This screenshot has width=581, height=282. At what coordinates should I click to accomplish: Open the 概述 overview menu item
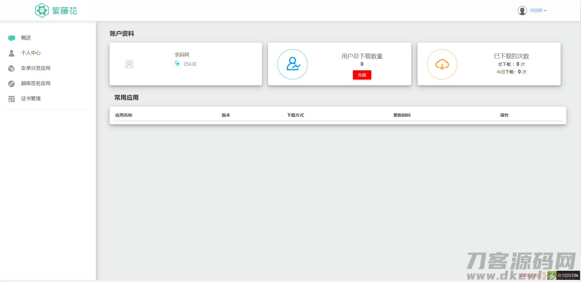(26, 38)
